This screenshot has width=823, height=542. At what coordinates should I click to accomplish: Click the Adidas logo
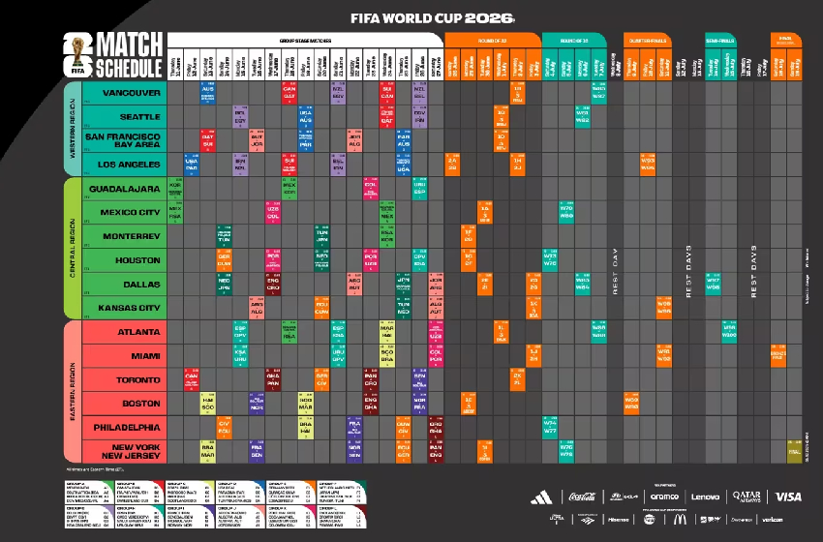click(540, 497)
